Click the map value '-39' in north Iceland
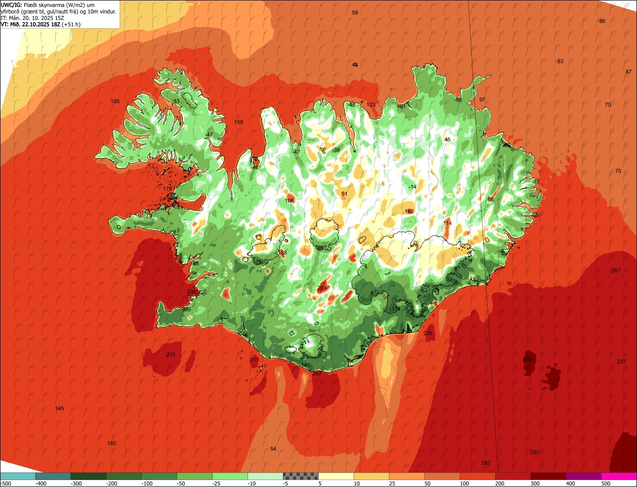637x487 pixels. click(336, 150)
